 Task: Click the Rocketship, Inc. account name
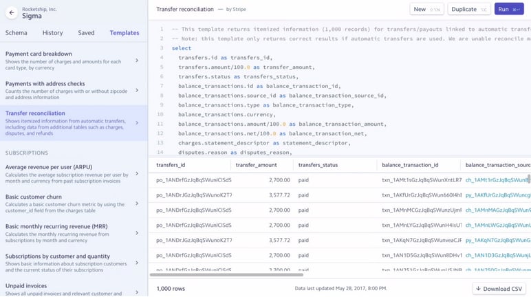pyautogui.click(x=39, y=9)
